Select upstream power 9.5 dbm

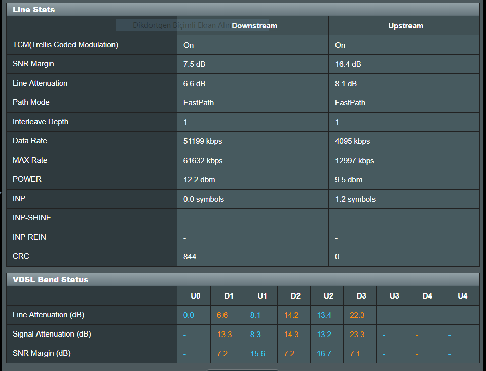(x=349, y=180)
